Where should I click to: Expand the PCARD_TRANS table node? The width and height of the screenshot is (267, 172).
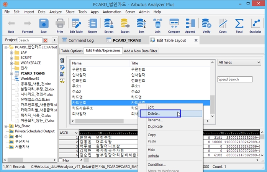coord(11,74)
